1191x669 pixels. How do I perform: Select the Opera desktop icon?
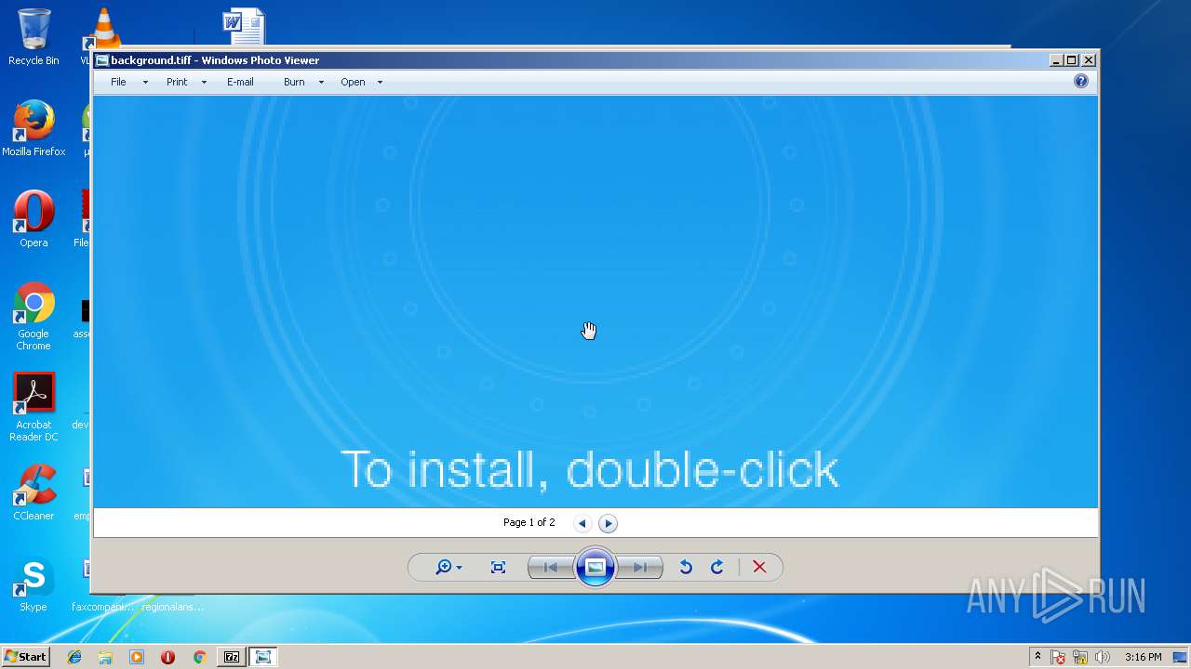click(x=33, y=219)
